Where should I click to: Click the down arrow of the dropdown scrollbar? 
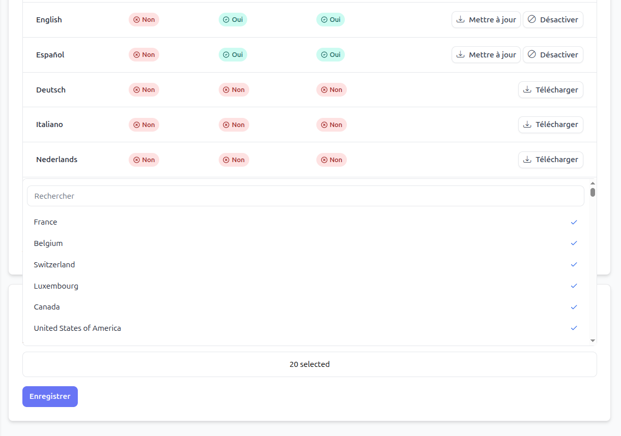pos(593,340)
